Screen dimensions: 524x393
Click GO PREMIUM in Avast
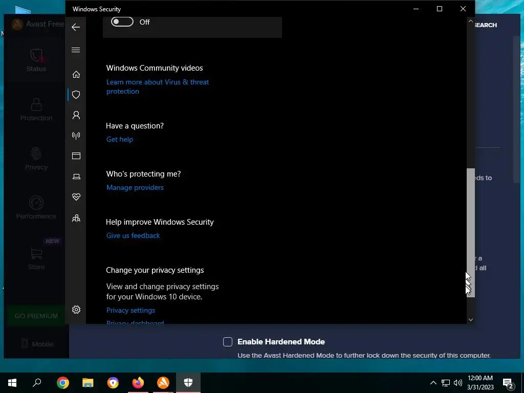click(36, 316)
